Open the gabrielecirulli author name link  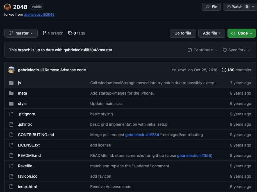tap(31, 70)
